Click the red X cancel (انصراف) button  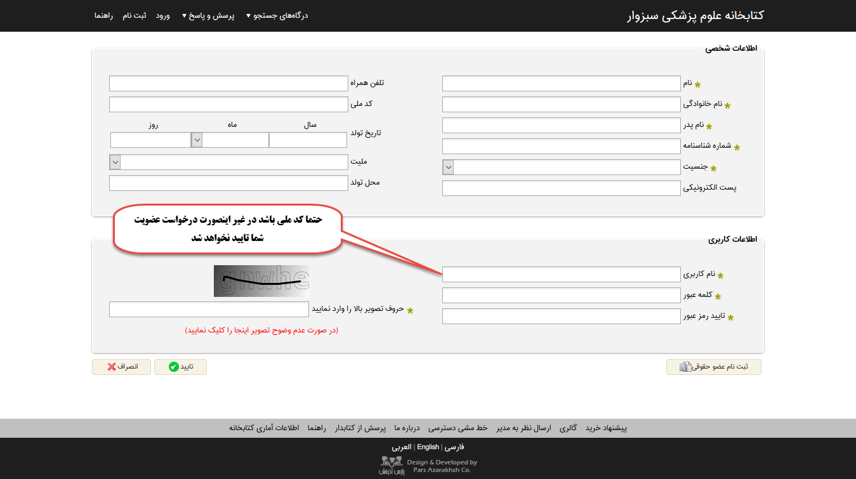[121, 367]
